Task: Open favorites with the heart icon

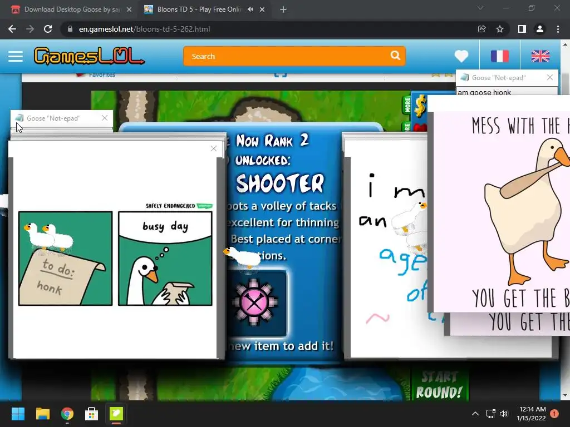Action: tap(461, 56)
